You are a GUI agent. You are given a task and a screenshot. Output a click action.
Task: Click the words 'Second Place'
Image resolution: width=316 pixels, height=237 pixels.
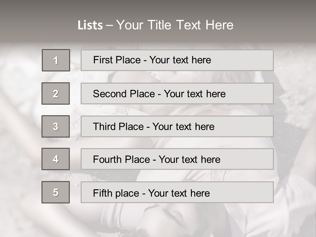click(124, 94)
